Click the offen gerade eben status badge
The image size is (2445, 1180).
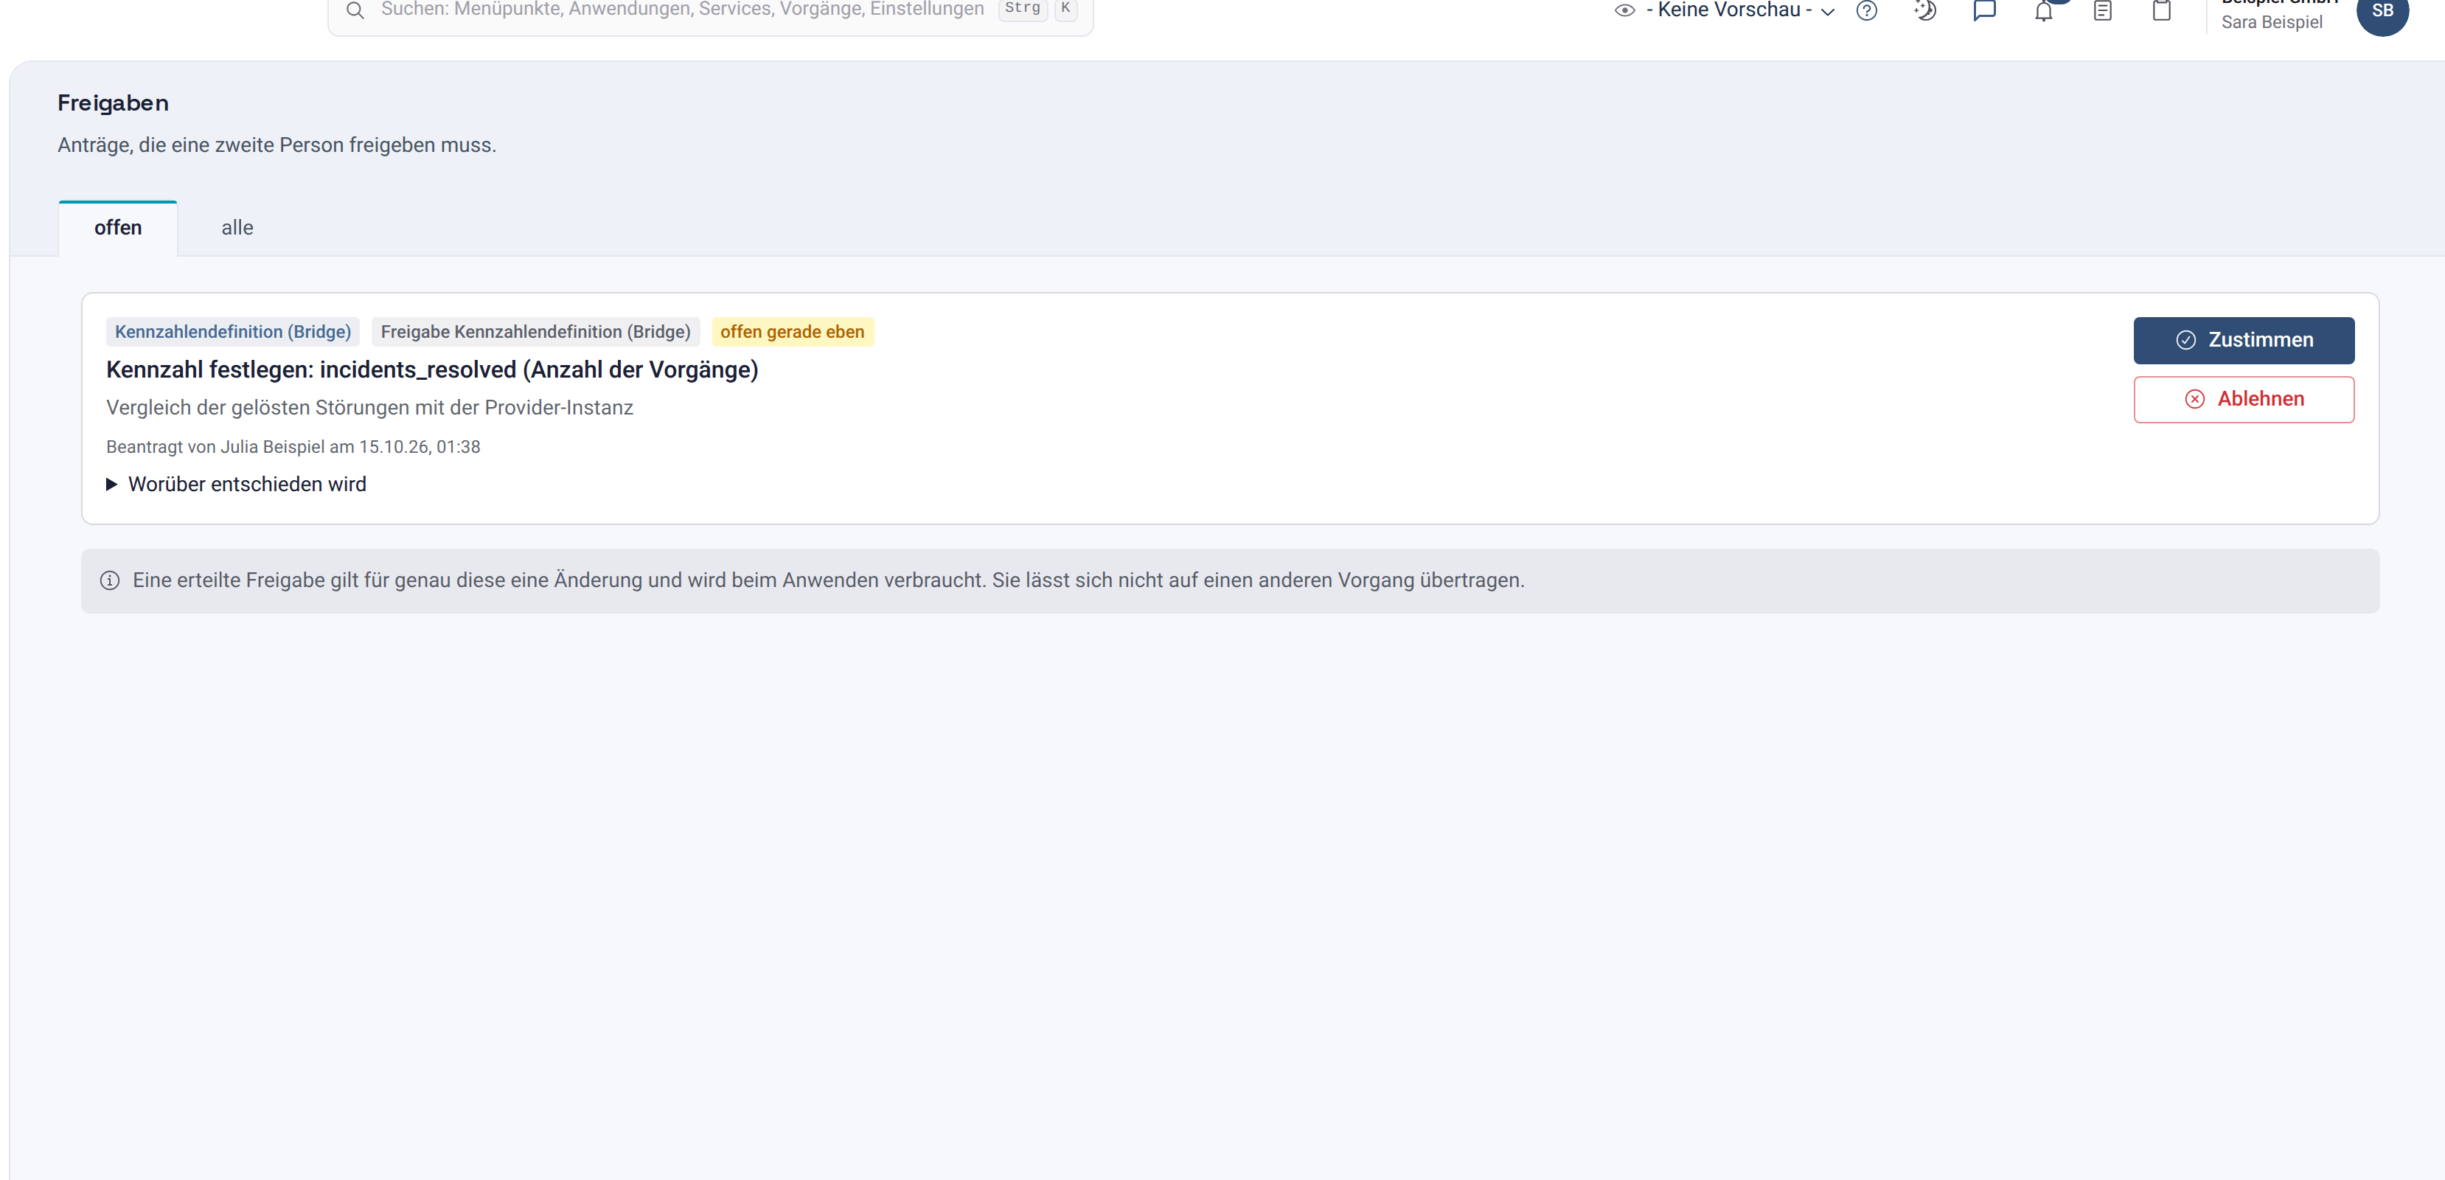point(793,331)
